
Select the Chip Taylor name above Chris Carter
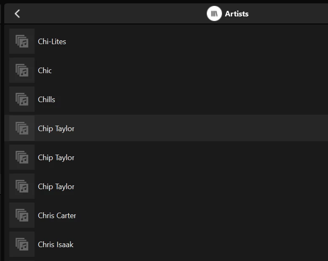tap(56, 187)
